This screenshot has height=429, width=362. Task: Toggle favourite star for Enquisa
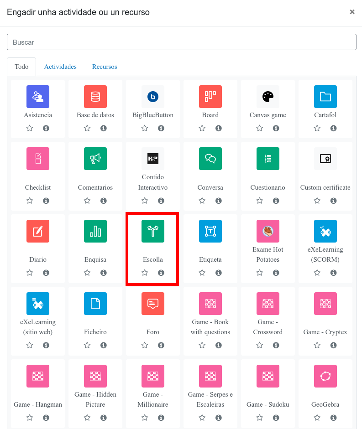[87, 273]
